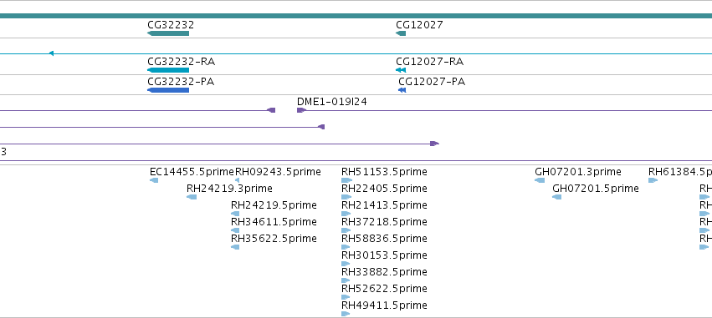This screenshot has width=712, height=318.
Task: Select the CG12027-RA transcript arrows
Action: (x=401, y=70)
